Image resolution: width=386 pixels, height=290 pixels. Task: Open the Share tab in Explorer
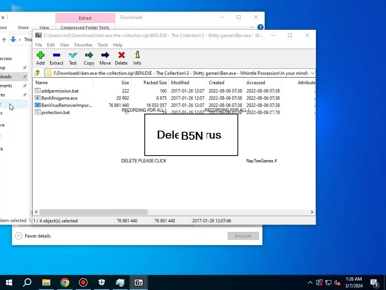(x=23, y=27)
